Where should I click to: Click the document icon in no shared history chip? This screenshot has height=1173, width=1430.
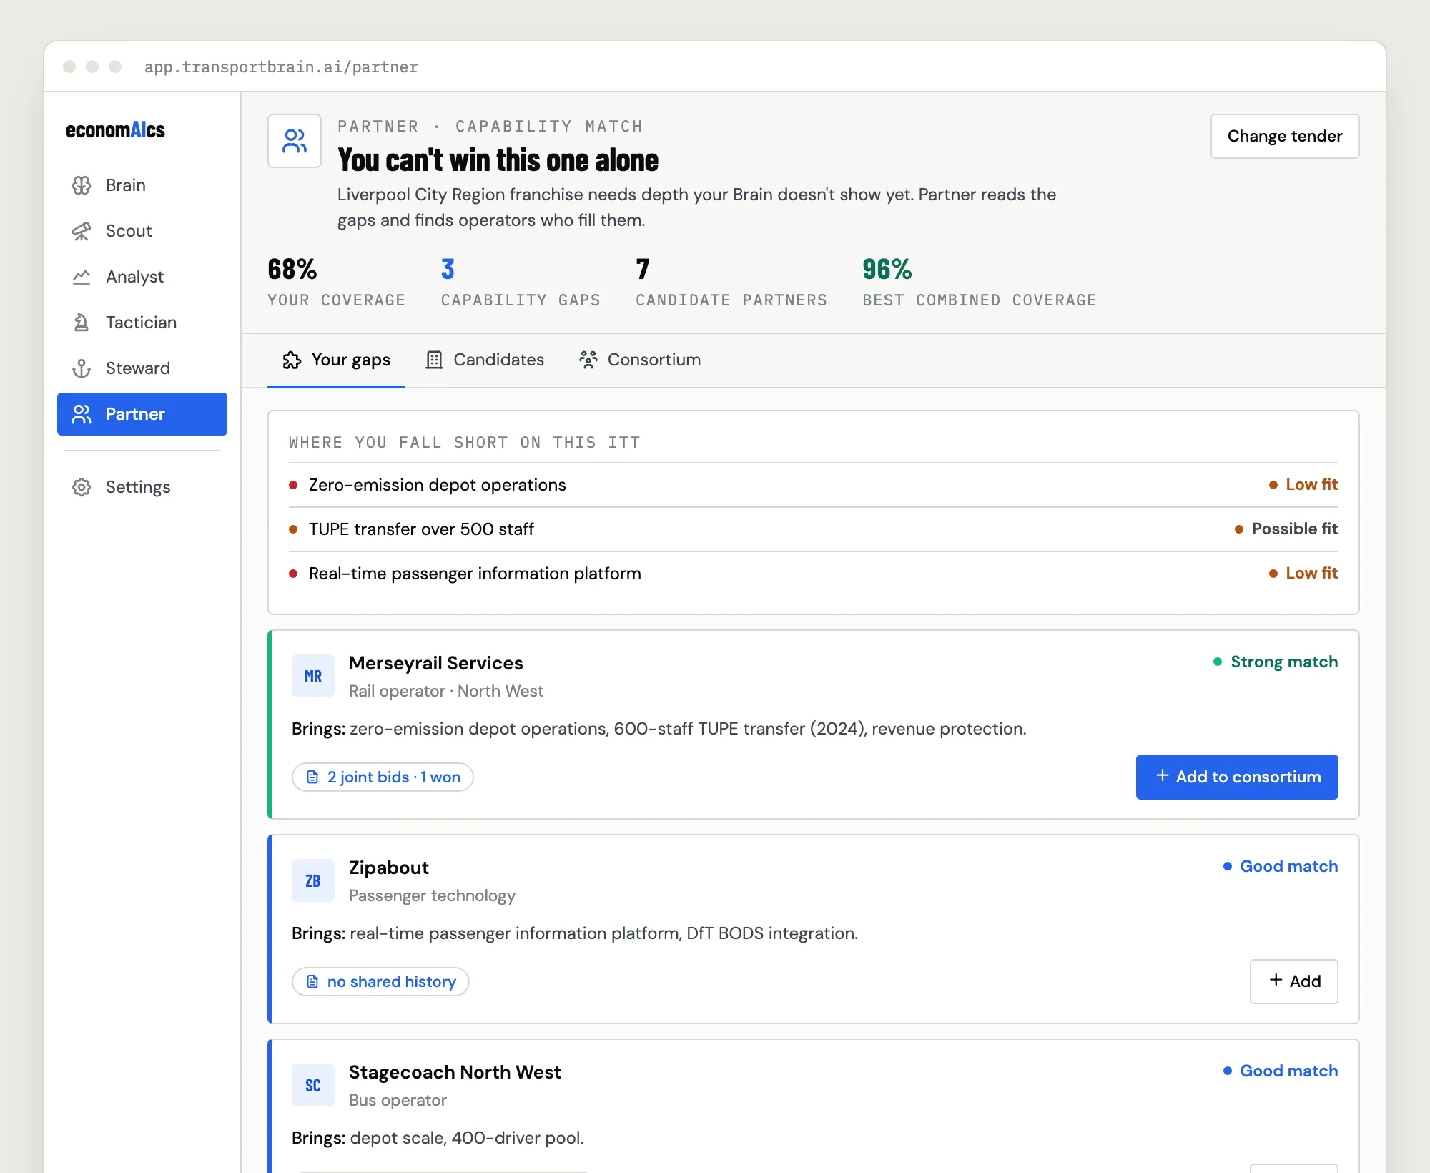312,981
